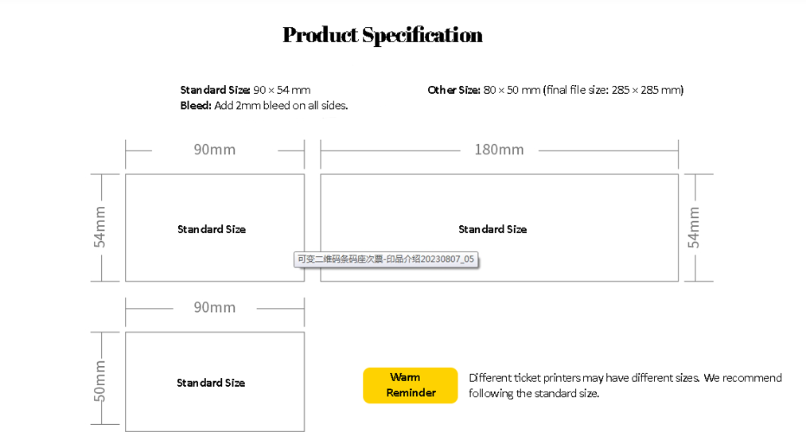Click the lower 90mm width label

click(214, 308)
